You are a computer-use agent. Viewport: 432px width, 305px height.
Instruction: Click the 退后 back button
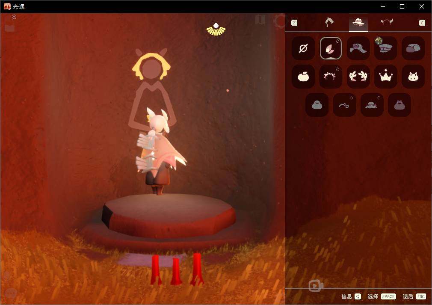tap(414, 296)
